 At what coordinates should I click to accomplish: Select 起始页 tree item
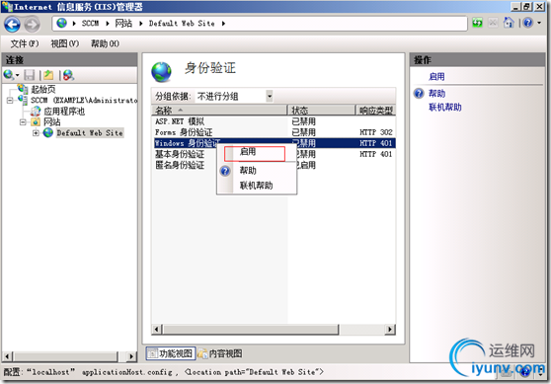point(42,89)
